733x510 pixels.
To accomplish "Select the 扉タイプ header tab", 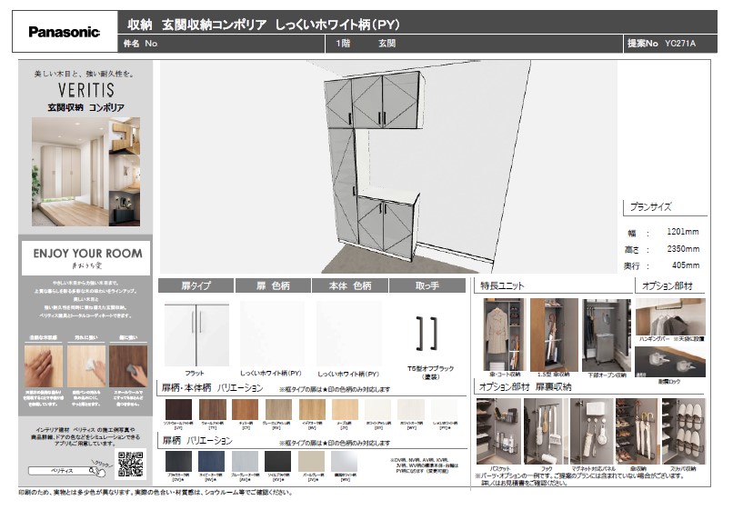I will (x=196, y=285).
